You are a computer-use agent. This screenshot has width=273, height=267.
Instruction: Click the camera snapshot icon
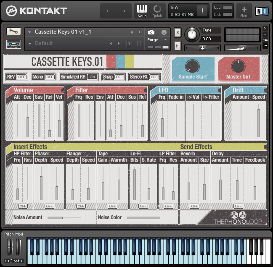(x=151, y=32)
